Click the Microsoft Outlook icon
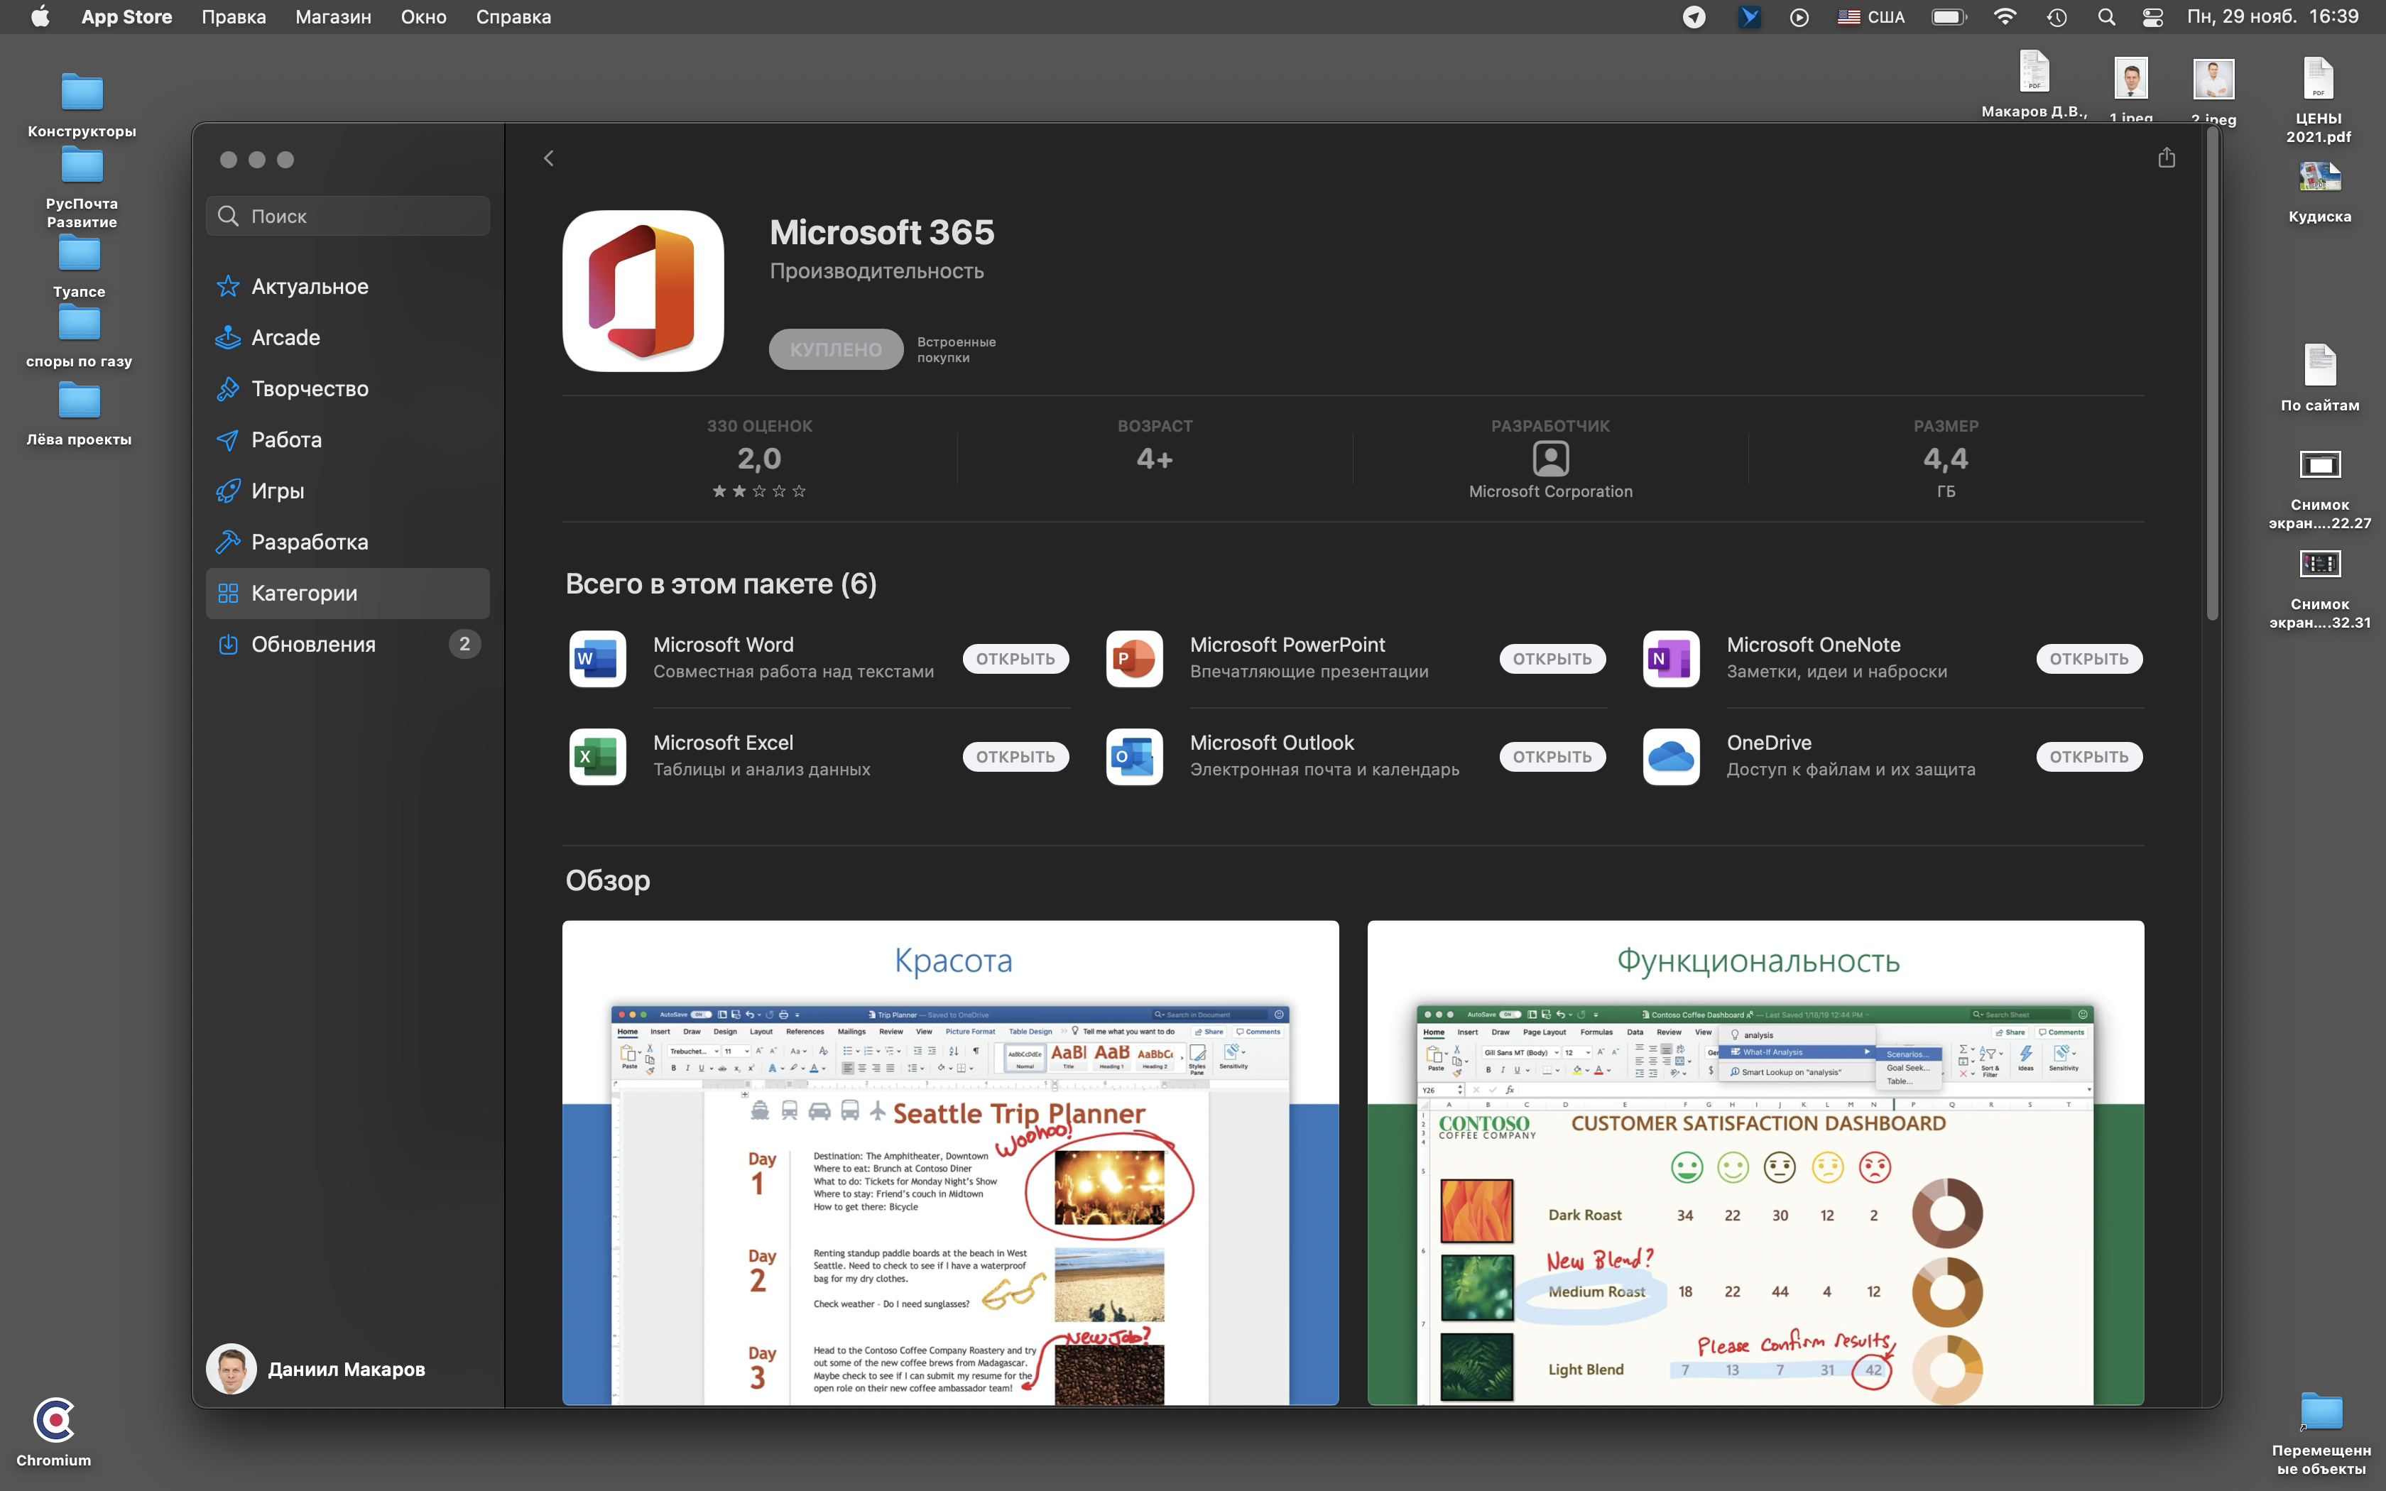Image resolution: width=2386 pixels, height=1491 pixels. [1134, 756]
